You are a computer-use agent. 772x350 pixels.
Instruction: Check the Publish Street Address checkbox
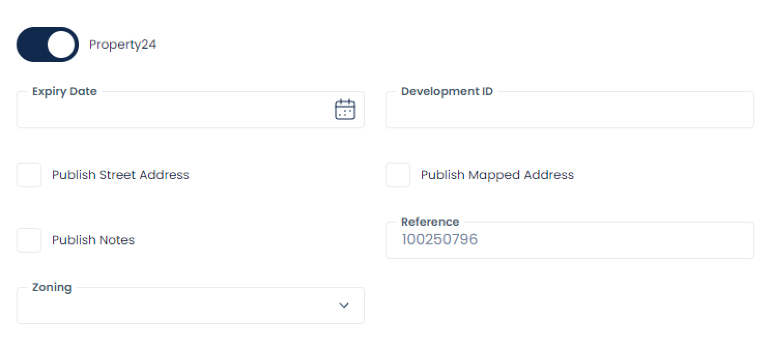[x=29, y=175]
